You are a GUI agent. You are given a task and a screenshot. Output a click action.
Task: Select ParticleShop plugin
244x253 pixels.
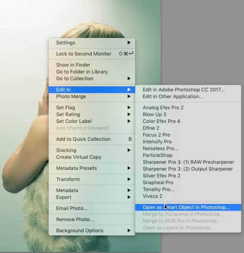(x=188, y=155)
